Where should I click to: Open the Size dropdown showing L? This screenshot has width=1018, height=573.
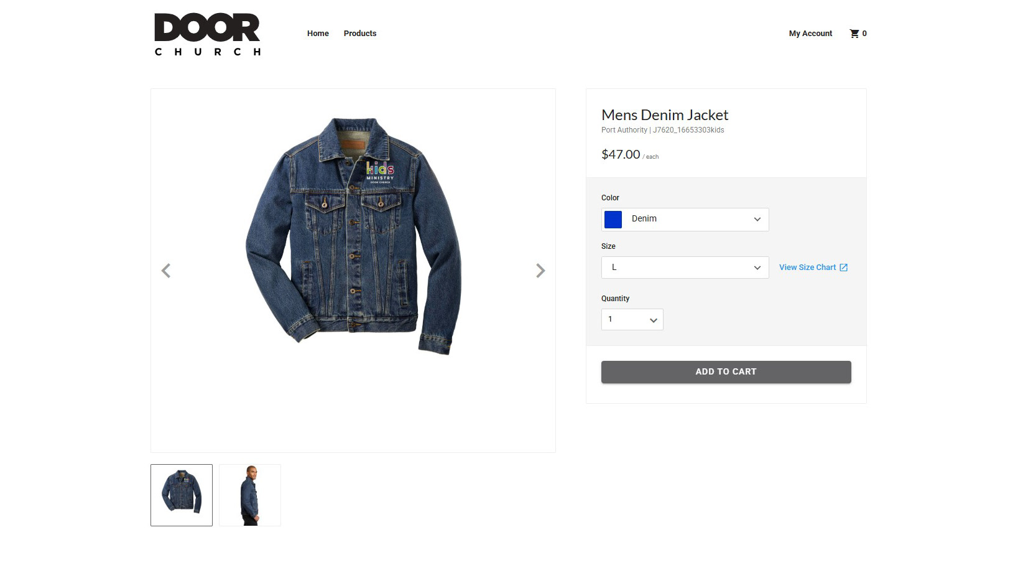point(685,268)
